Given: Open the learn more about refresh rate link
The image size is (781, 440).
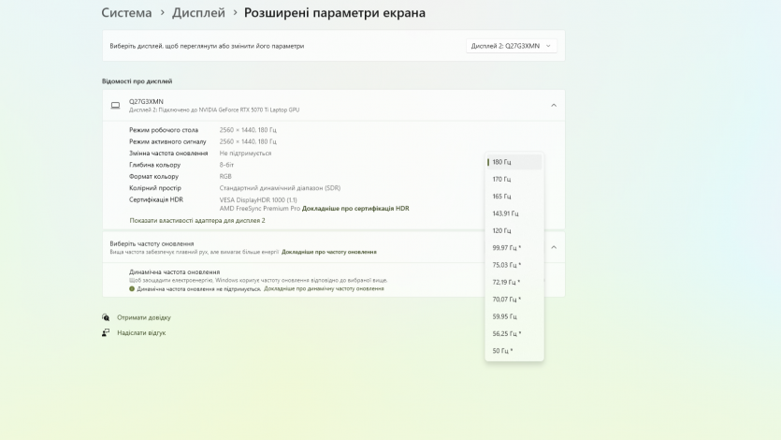Looking at the screenshot, I should coord(329,252).
